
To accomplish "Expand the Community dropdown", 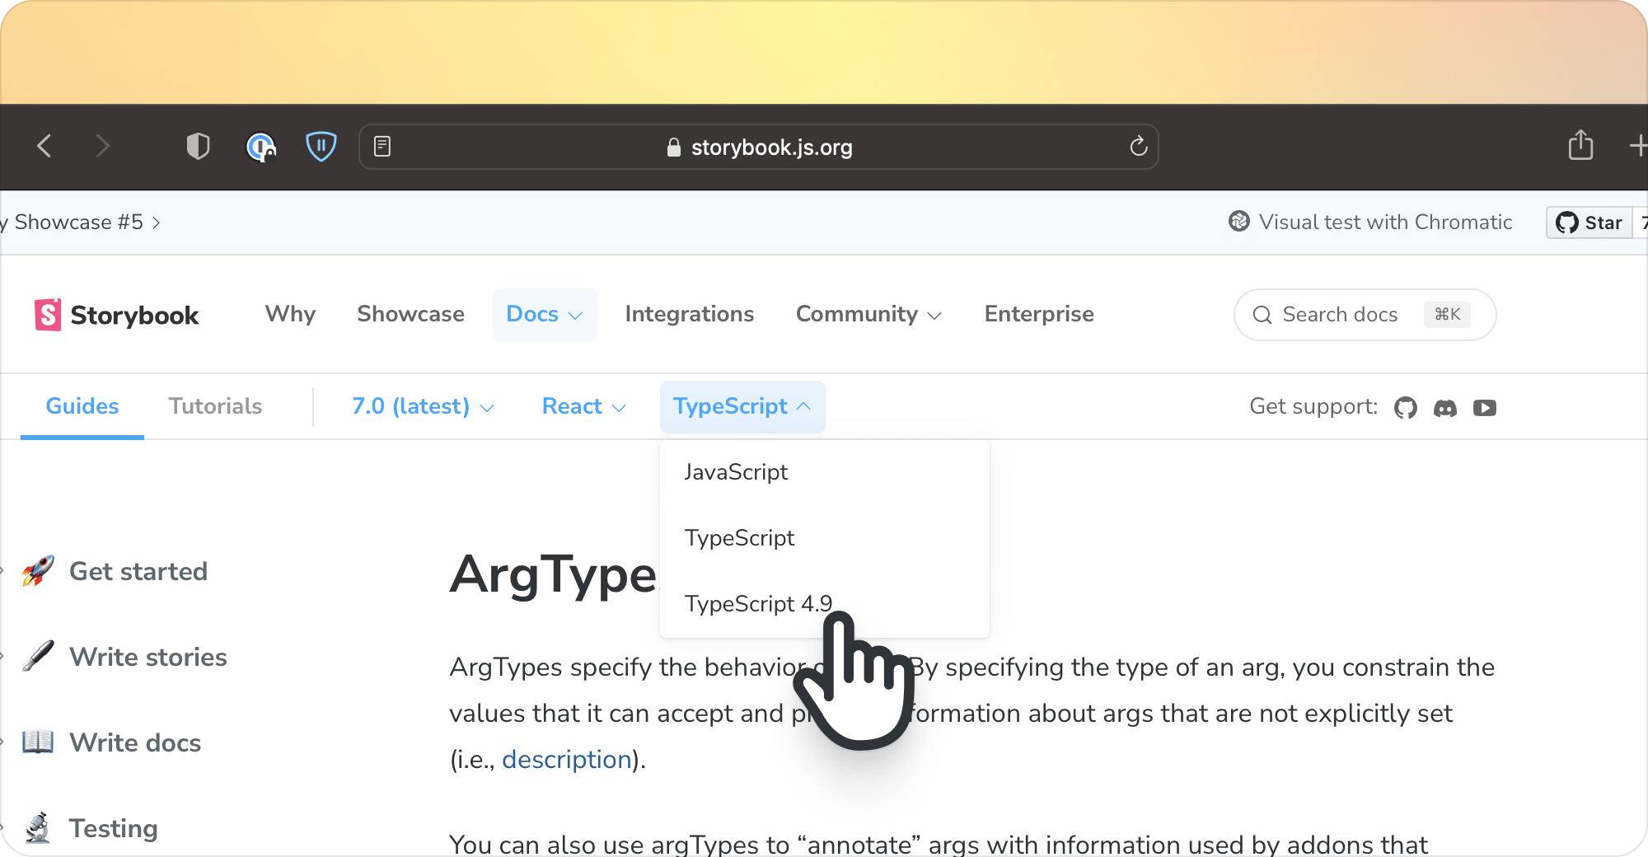I will (x=868, y=314).
